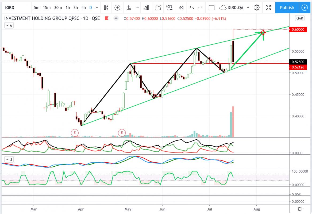Click the H0.60000 high value in legend
This screenshot has width=312, height=214.
[x=150, y=18]
